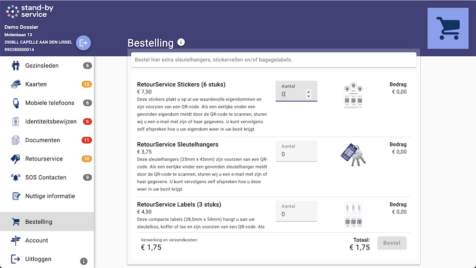Focus the Sleutelhangers Aantal field
The image size is (476, 268).
[x=296, y=151]
